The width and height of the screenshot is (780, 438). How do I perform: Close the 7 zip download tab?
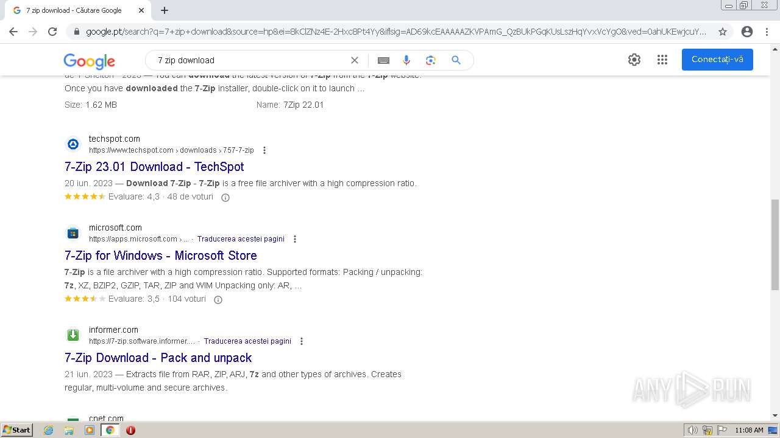point(141,10)
